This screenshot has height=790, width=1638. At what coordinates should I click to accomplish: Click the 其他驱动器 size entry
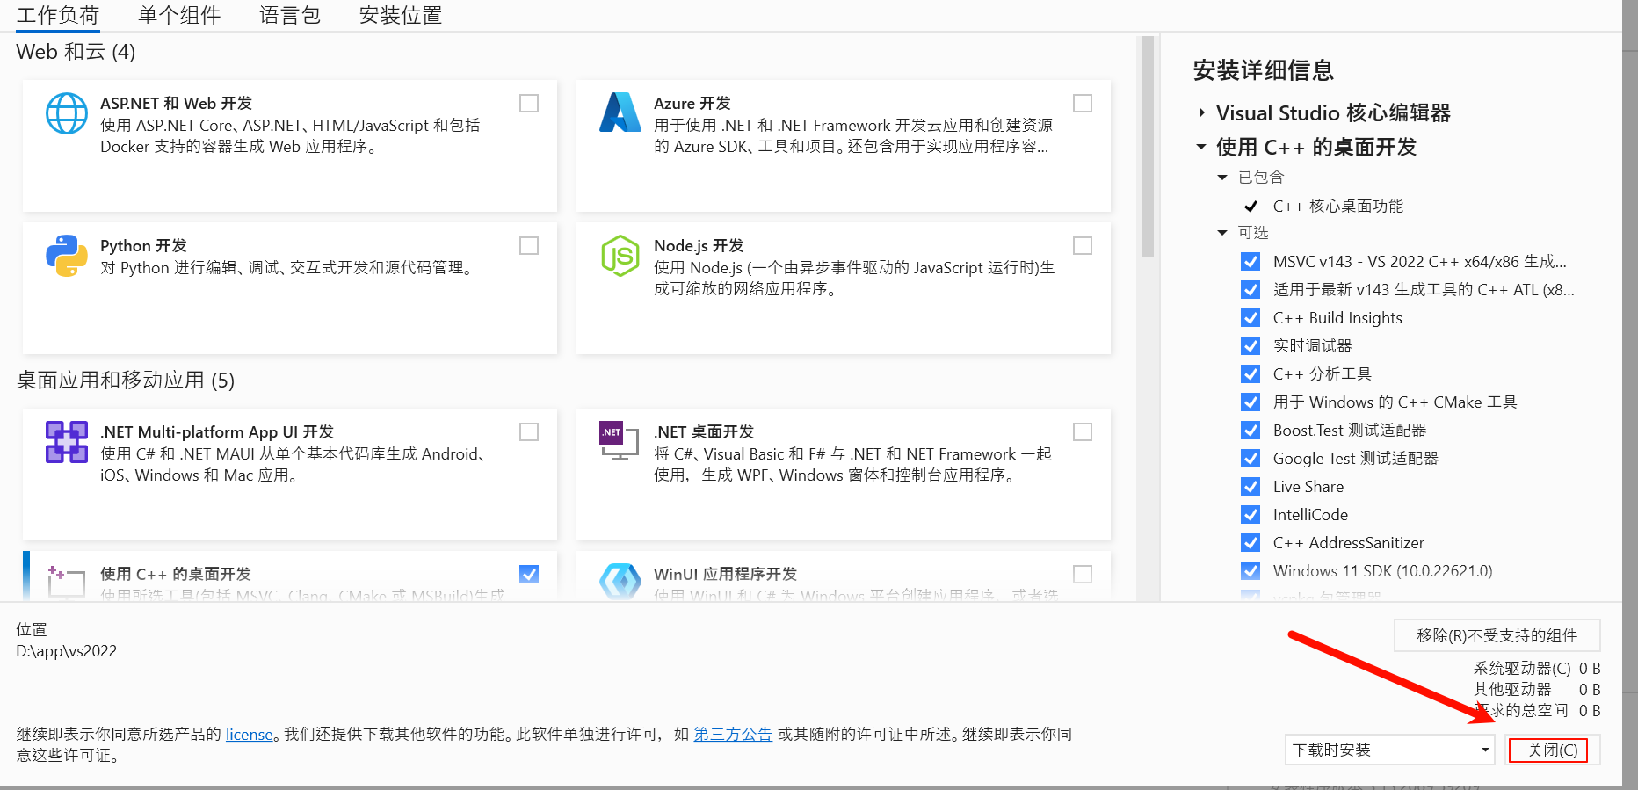coord(1537,690)
